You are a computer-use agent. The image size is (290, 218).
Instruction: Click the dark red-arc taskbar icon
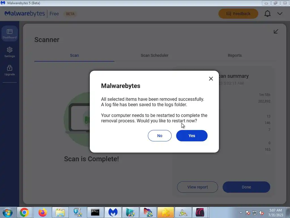pos(200,212)
